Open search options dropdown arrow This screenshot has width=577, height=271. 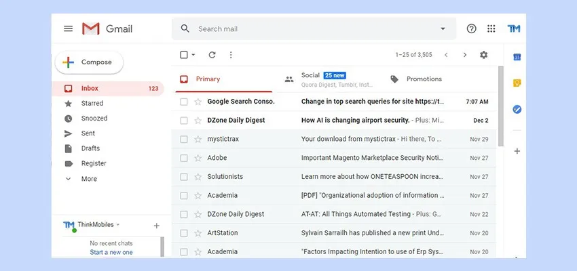tap(443, 28)
